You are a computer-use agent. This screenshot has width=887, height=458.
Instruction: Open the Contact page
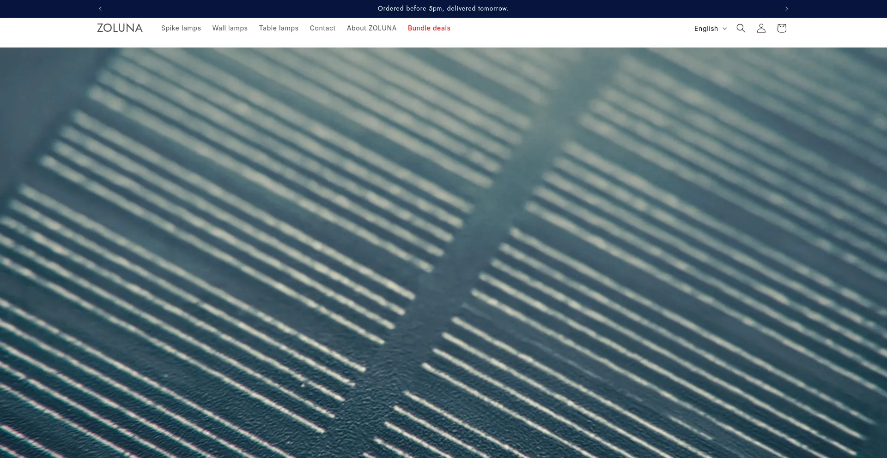322,28
